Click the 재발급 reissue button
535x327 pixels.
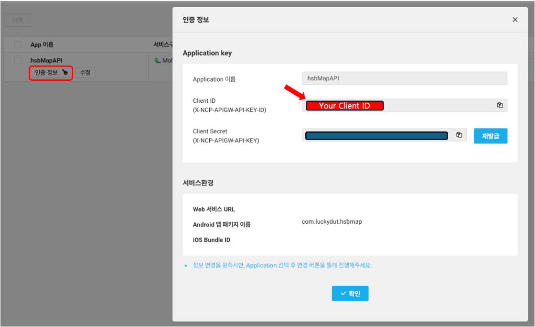pyautogui.click(x=490, y=136)
